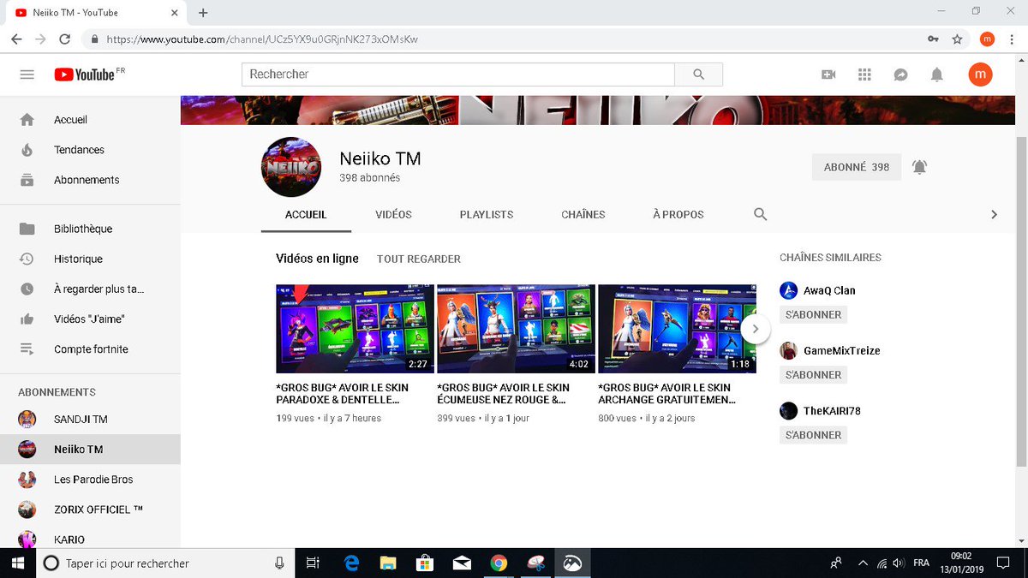The width and height of the screenshot is (1028, 578).
Task: Subscribe to GameMixTreize
Action: [x=814, y=374]
